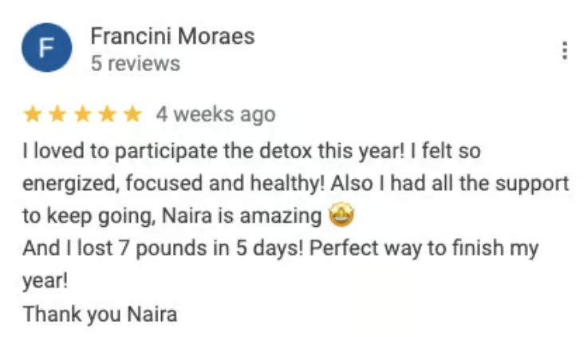Click the fifth gold rating star
The width and height of the screenshot is (587, 337).
tap(133, 114)
